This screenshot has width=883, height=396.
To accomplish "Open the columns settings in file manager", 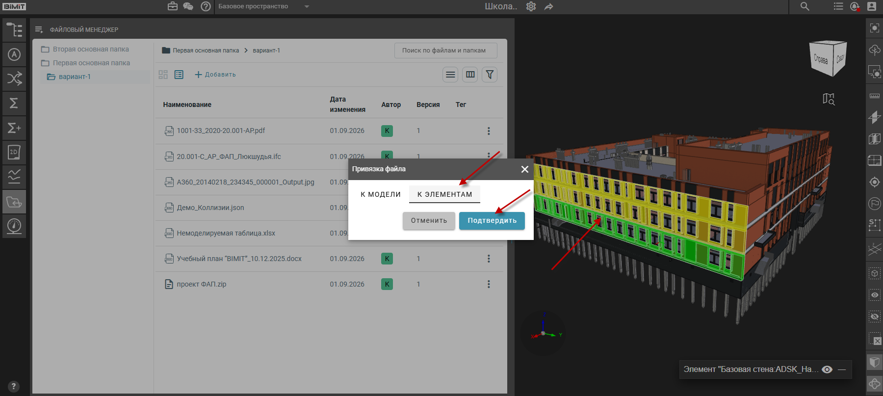I will pyautogui.click(x=470, y=75).
